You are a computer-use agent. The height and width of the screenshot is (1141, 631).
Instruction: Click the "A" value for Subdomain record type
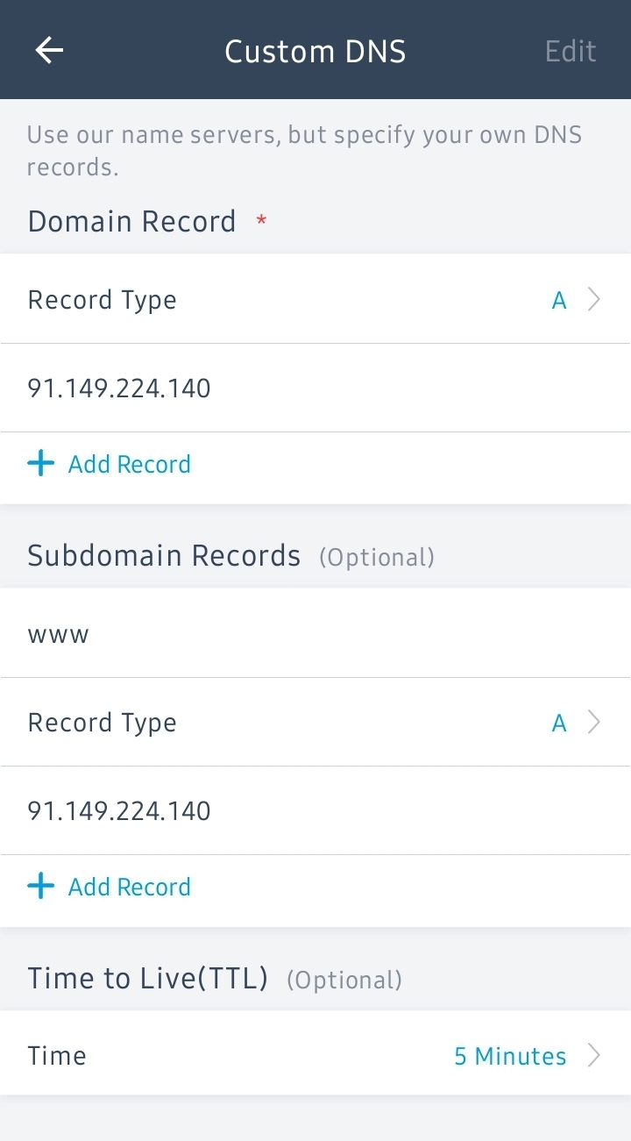click(559, 724)
